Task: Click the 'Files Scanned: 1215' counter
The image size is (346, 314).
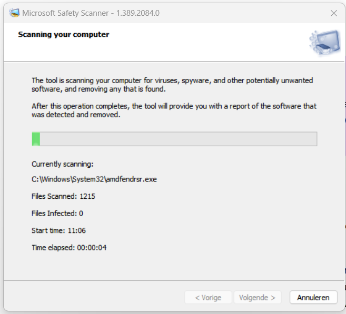Action: tap(63, 196)
